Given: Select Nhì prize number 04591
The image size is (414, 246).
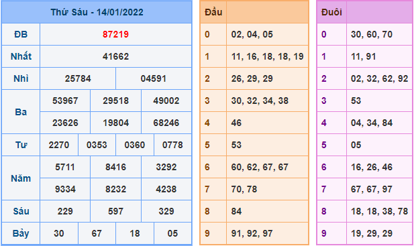Looking at the screenshot, I should (154, 78).
